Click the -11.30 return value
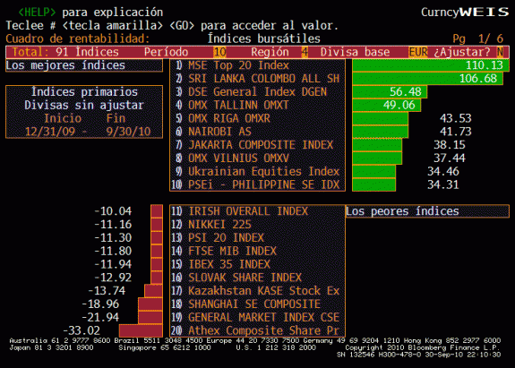This screenshot has width=515, height=368. pos(113,237)
